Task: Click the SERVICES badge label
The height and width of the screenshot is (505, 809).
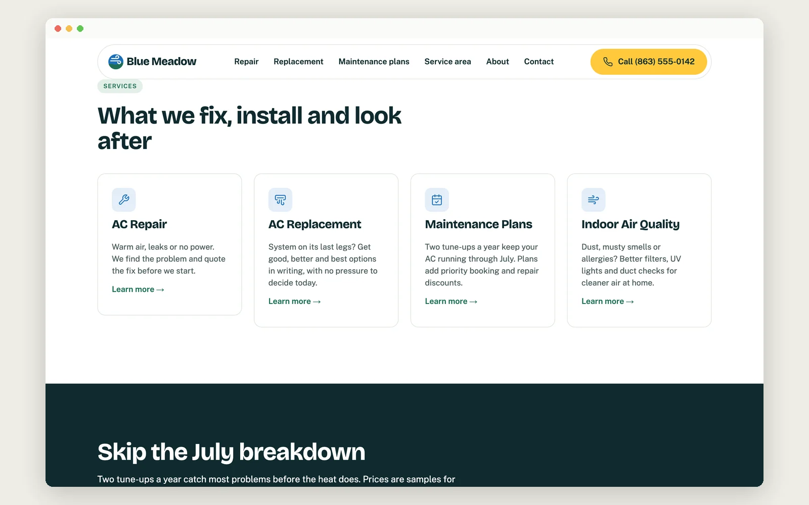Action: click(120, 86)
